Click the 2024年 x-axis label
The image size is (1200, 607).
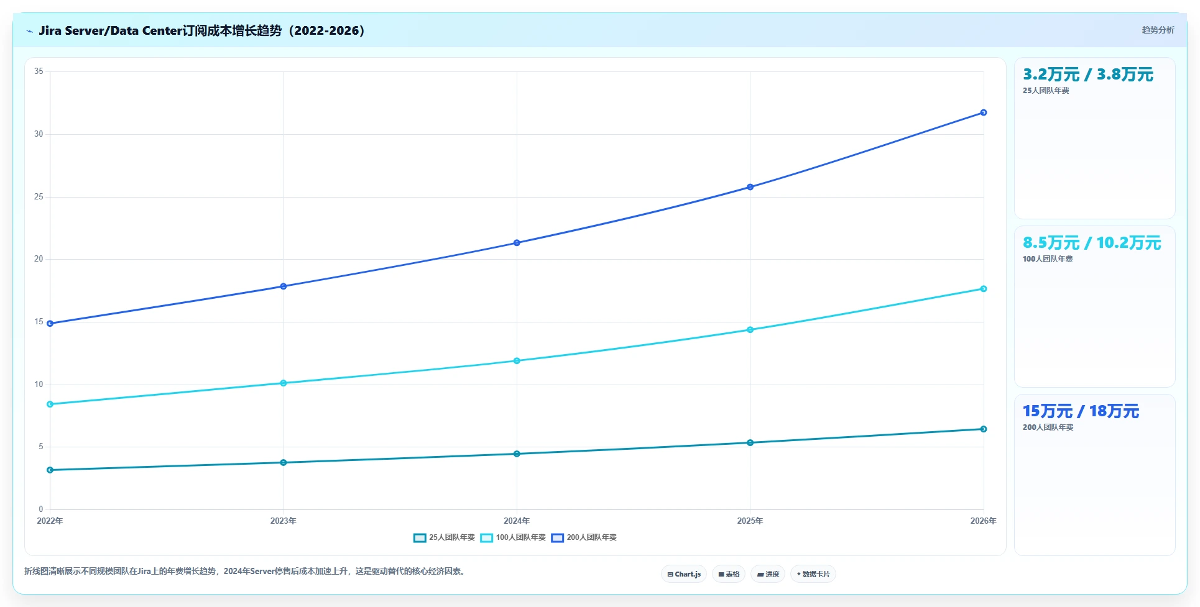point(517,521)
